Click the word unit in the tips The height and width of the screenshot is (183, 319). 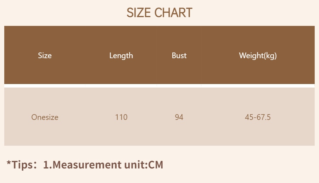coord(133,165)
